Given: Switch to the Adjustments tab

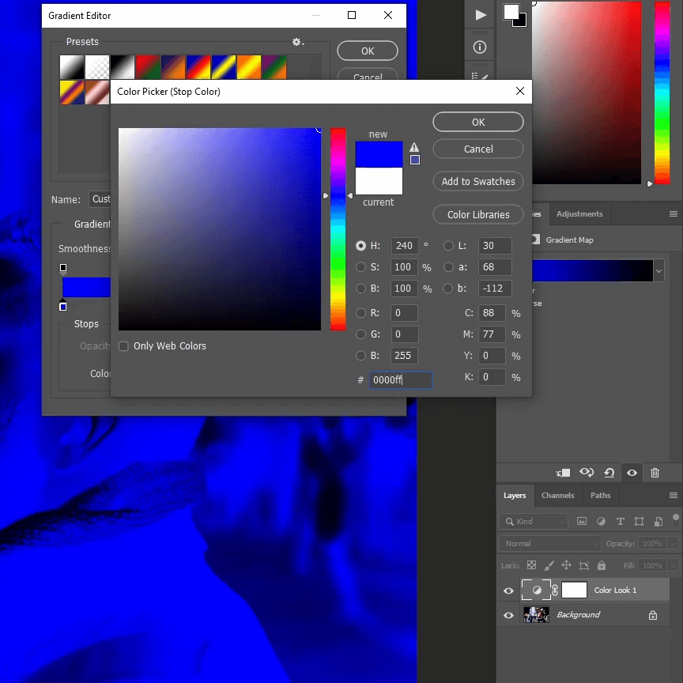Looking at the screenshot, I should tap(579, 214).
